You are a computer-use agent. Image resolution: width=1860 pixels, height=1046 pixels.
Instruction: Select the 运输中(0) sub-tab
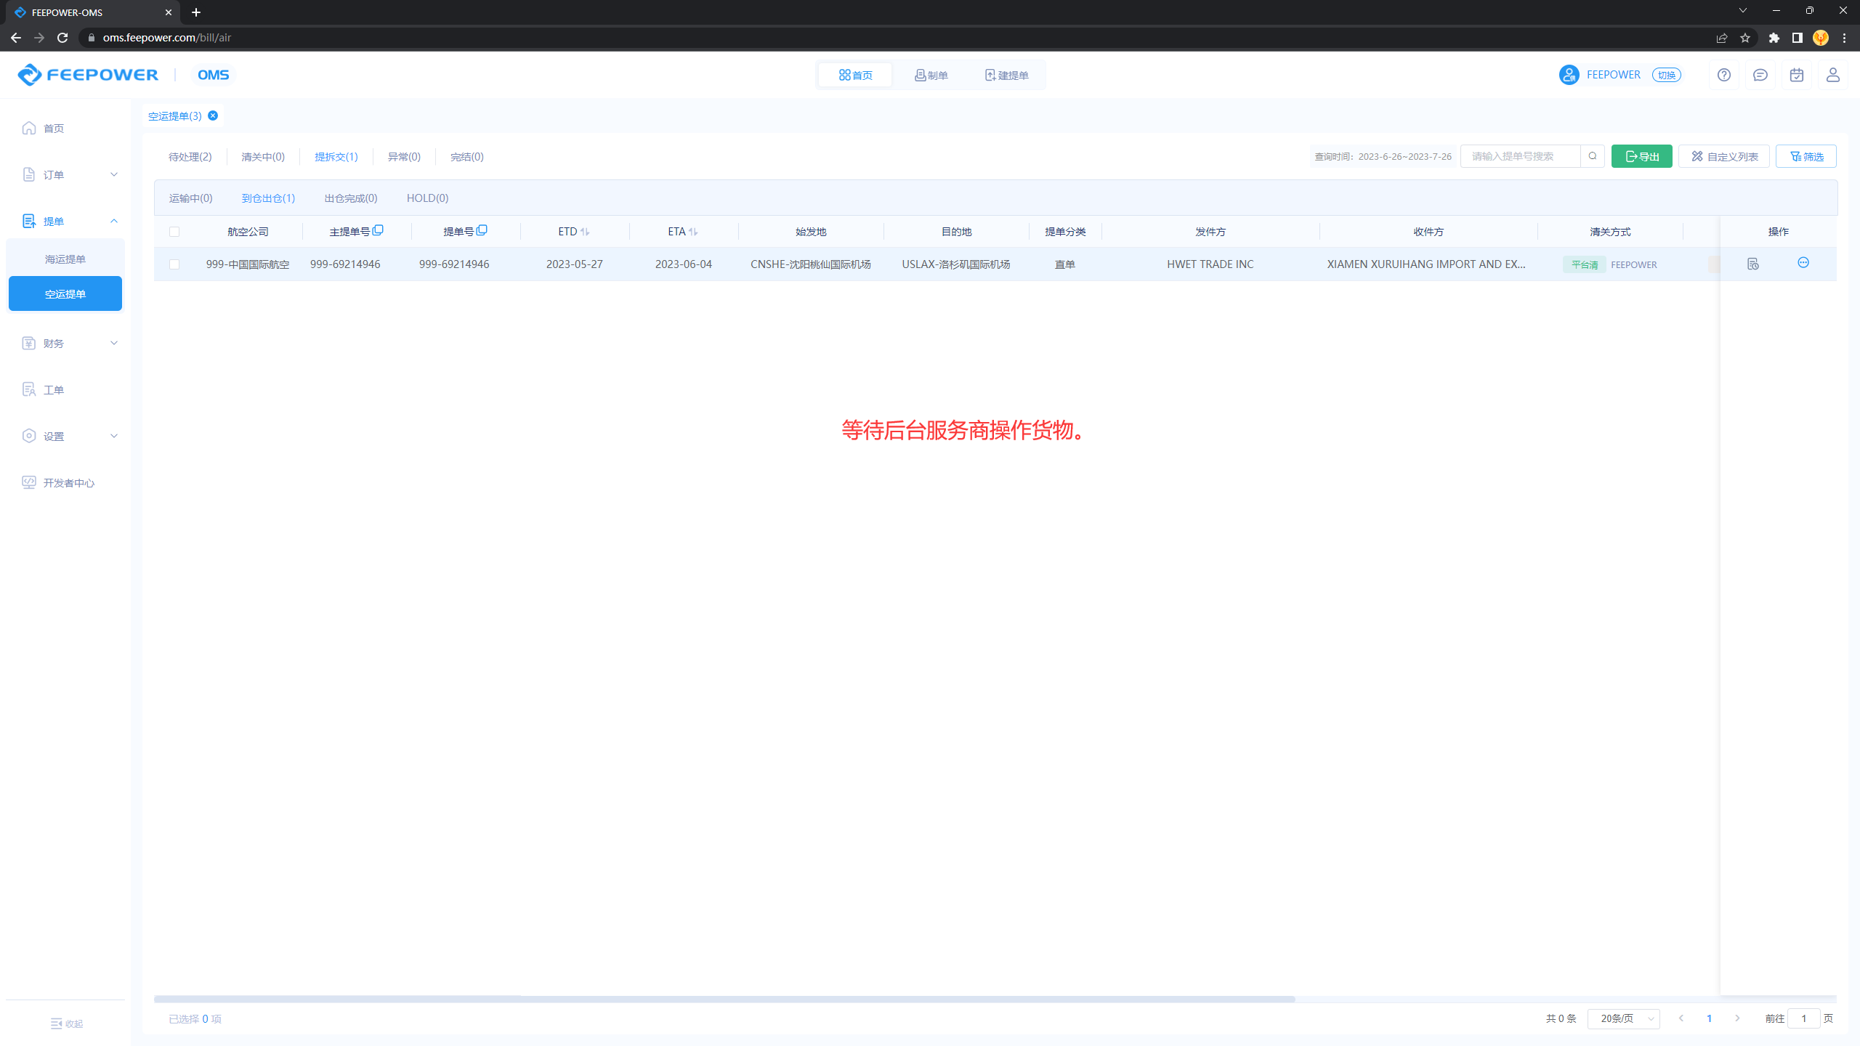tap(191, 198)
